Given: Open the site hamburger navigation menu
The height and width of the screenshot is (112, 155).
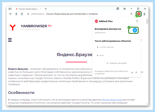Looking at the screenshot, I should click(x=10, y=40).
